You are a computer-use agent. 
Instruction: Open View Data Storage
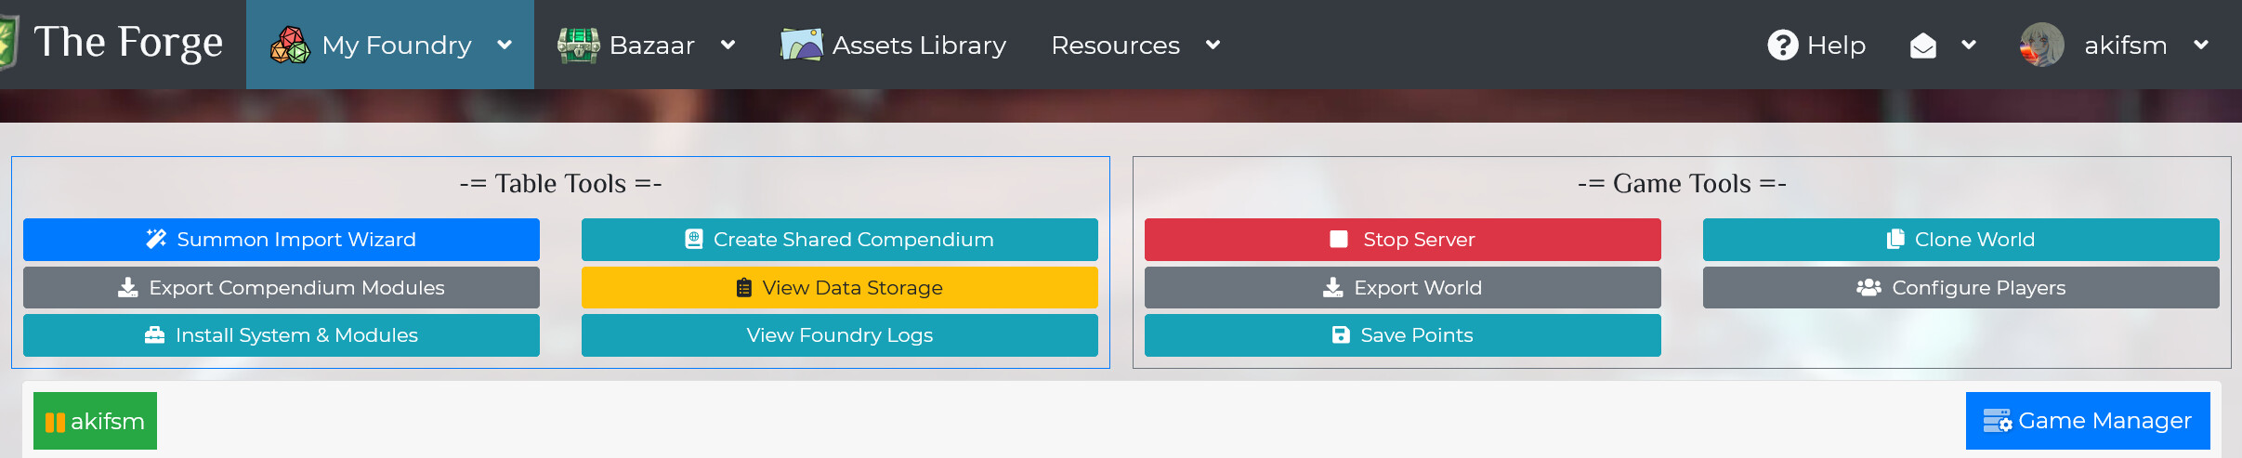[839, 288]
